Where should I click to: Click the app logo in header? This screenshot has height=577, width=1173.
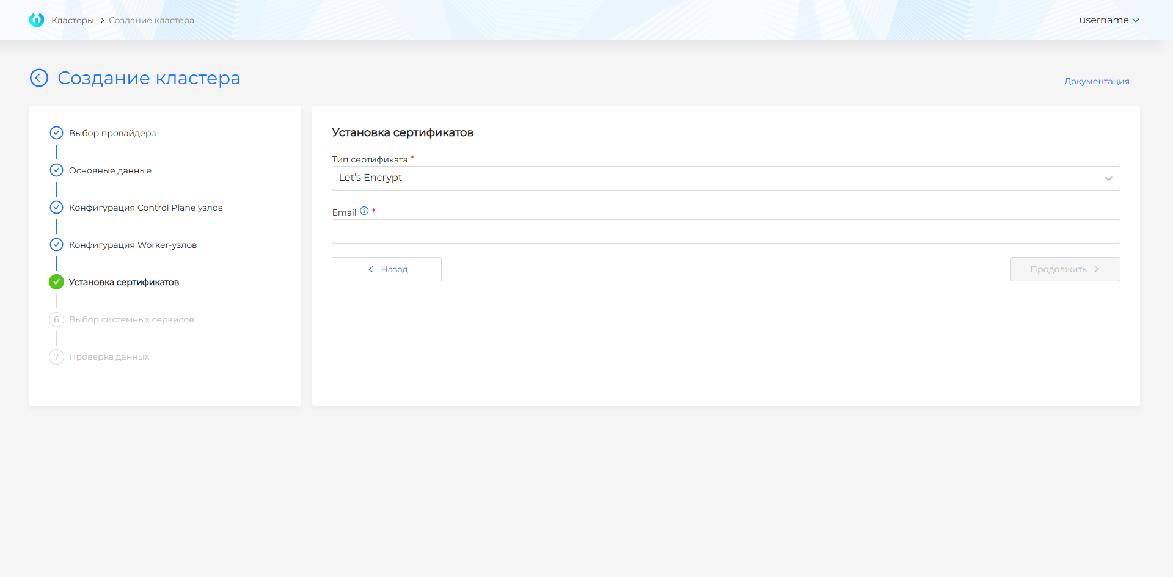pos(37,20)
